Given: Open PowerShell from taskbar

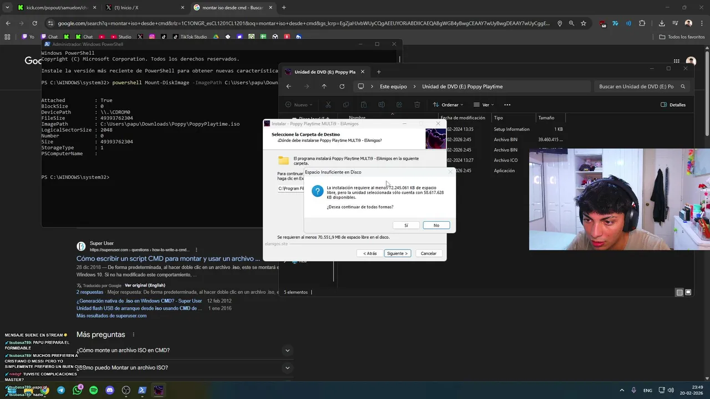Looking at the screenshot, I should coord(142,390).
